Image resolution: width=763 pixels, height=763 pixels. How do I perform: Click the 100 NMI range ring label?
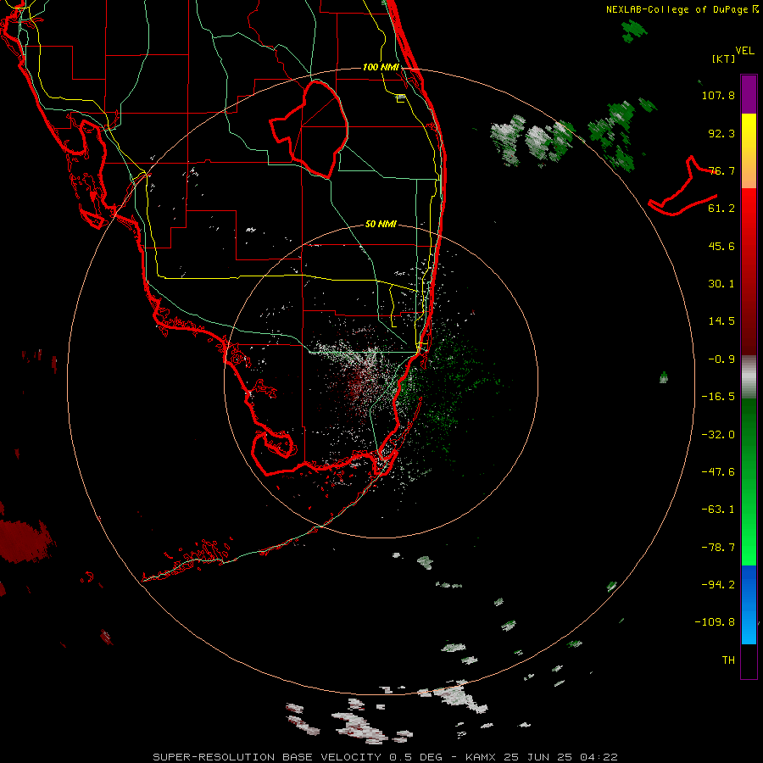(x=381, y=67)
